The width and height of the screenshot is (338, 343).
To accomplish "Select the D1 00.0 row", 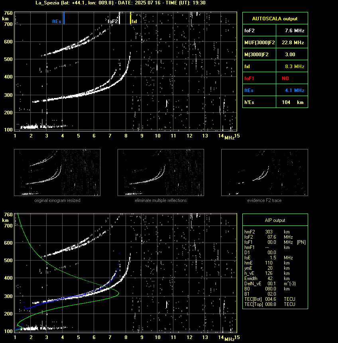I will click(260, 253).
